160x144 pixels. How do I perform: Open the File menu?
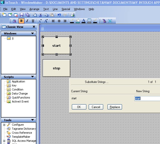point(5,9)
